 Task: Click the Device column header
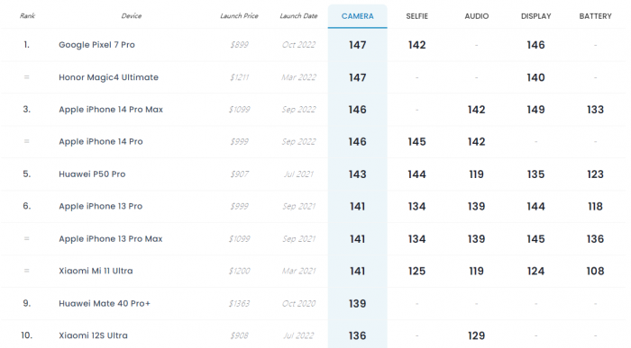click(x=132, y=16)
